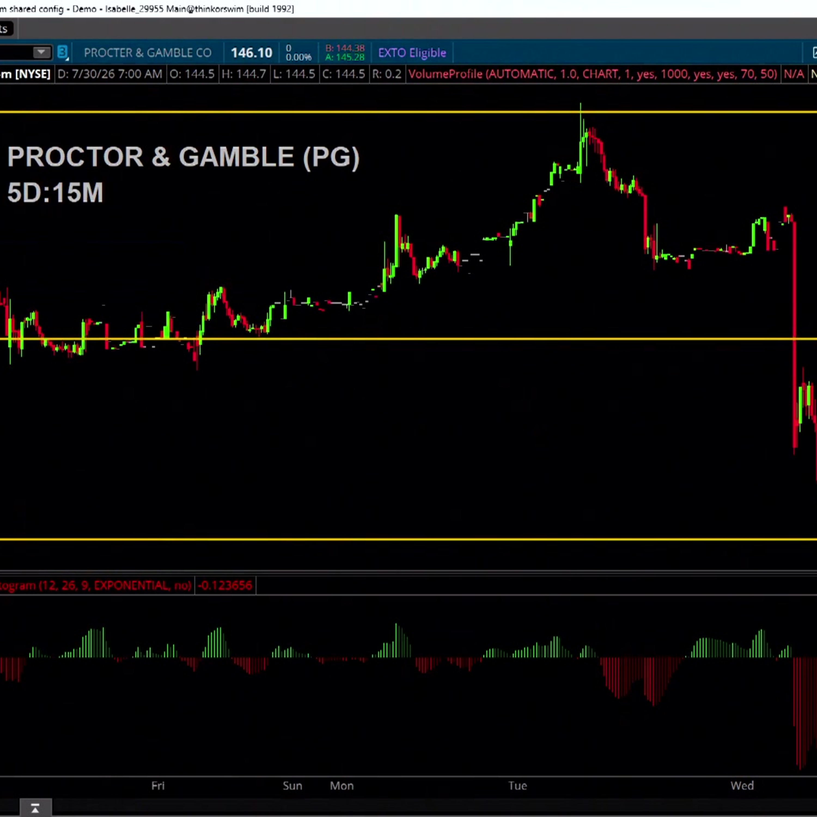Click the EXTO Eligible label
Screen dimensions: 817x817
[x=412, y=53]
